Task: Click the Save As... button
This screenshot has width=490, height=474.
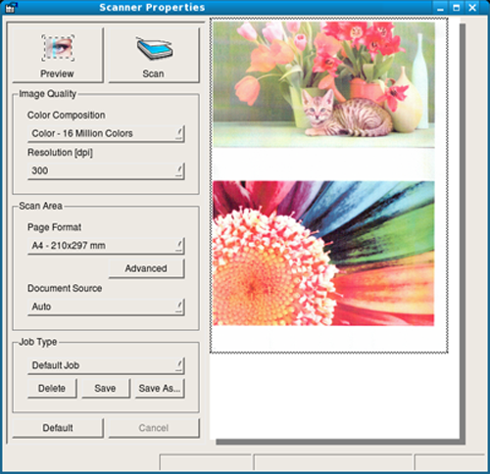Action: point(160,388)
